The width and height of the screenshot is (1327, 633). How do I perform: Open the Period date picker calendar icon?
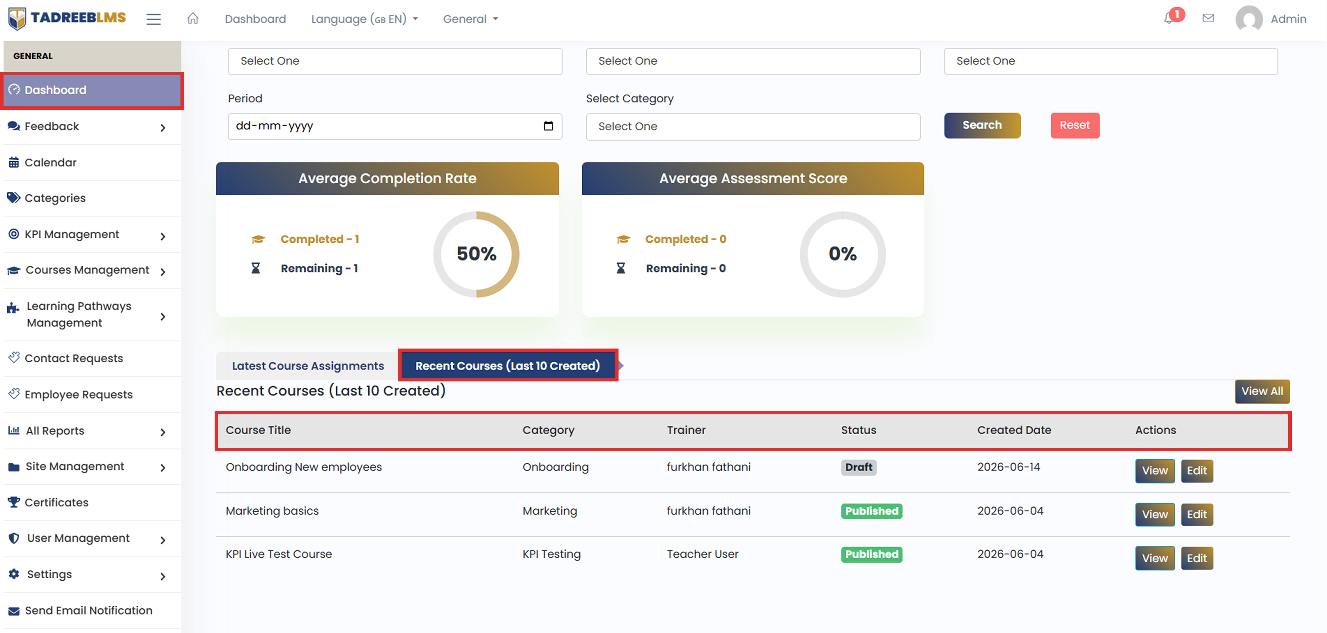(x=548, y=126)
